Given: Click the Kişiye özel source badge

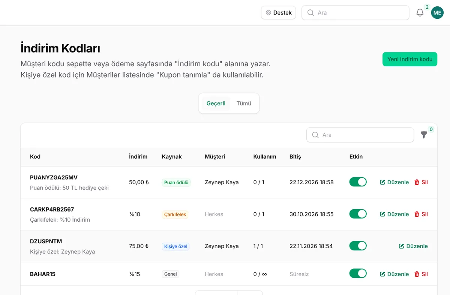Looking at the screenshot, I should coord(175,246).
